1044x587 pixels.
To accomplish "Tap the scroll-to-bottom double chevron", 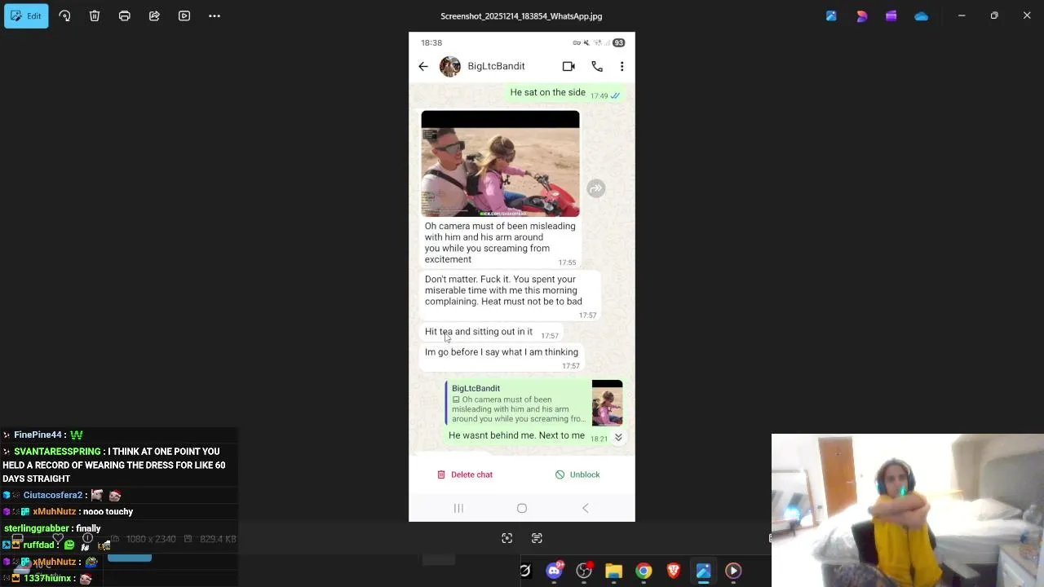I will (x=618, y=438).
